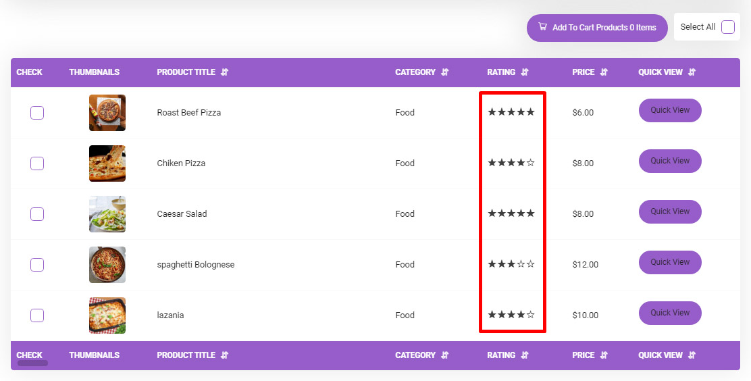Enable the Select All checkbox
The height and width of the screenshot is (381, 751).
[727, 27]
